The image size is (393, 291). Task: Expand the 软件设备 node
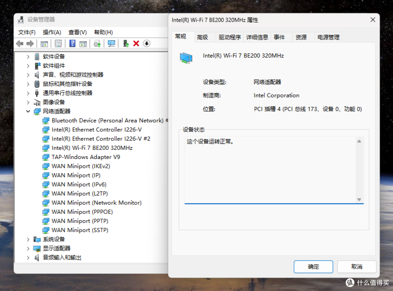pos(28,57)
